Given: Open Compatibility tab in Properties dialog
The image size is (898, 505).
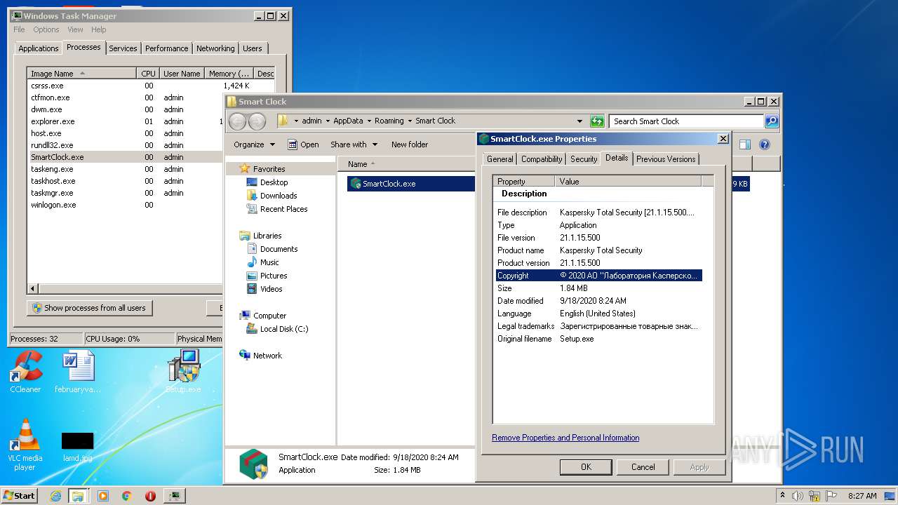Looking at the screenshot, I should click(x=542, y=159).
